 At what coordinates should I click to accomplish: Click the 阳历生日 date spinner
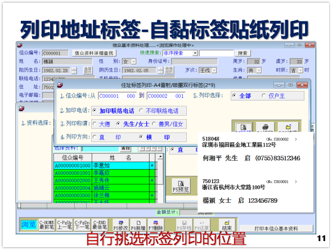(74, 70)
